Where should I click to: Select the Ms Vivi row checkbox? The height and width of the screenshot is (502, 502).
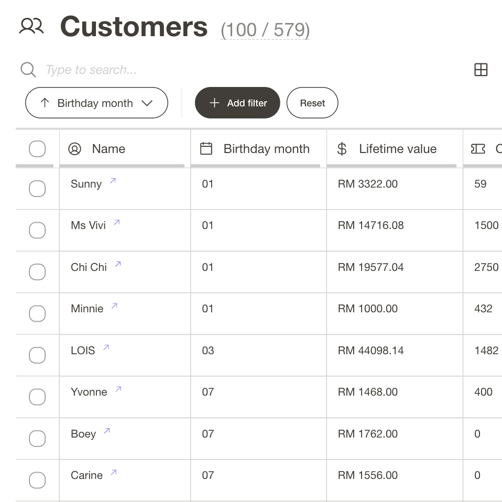tap(37, 230)
